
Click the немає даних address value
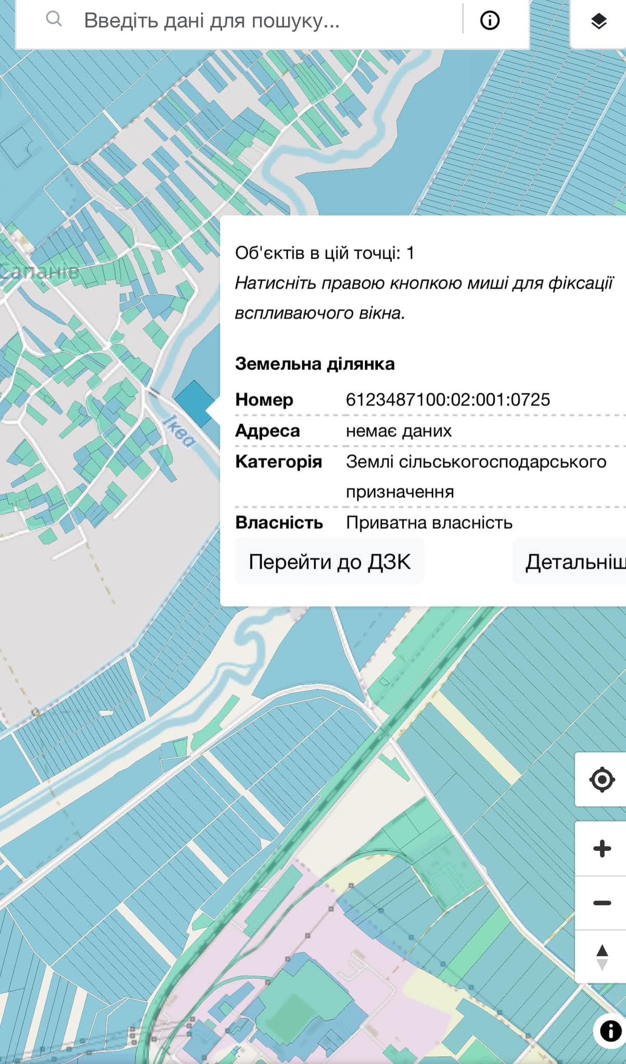pos(399,431)
